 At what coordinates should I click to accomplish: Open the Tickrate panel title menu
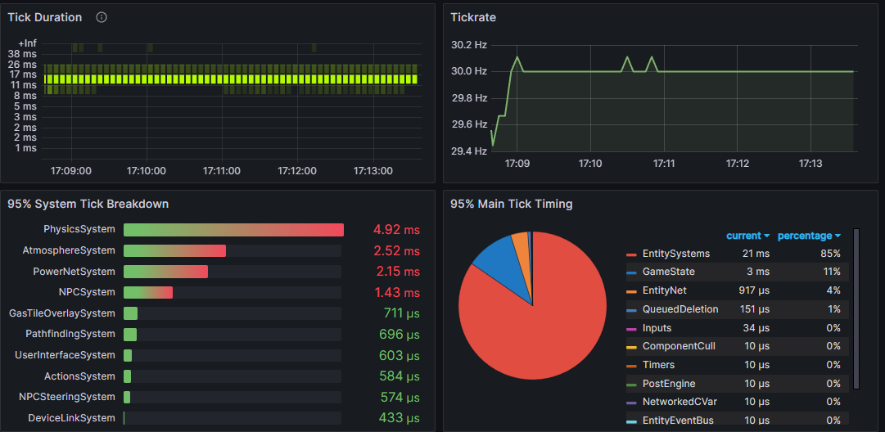[x=473, y=17]
